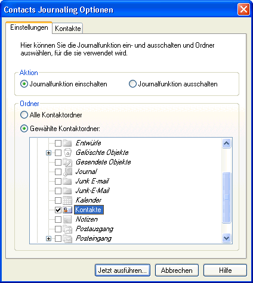Choose Alle Kontaktordner radio option

[24, 115]
